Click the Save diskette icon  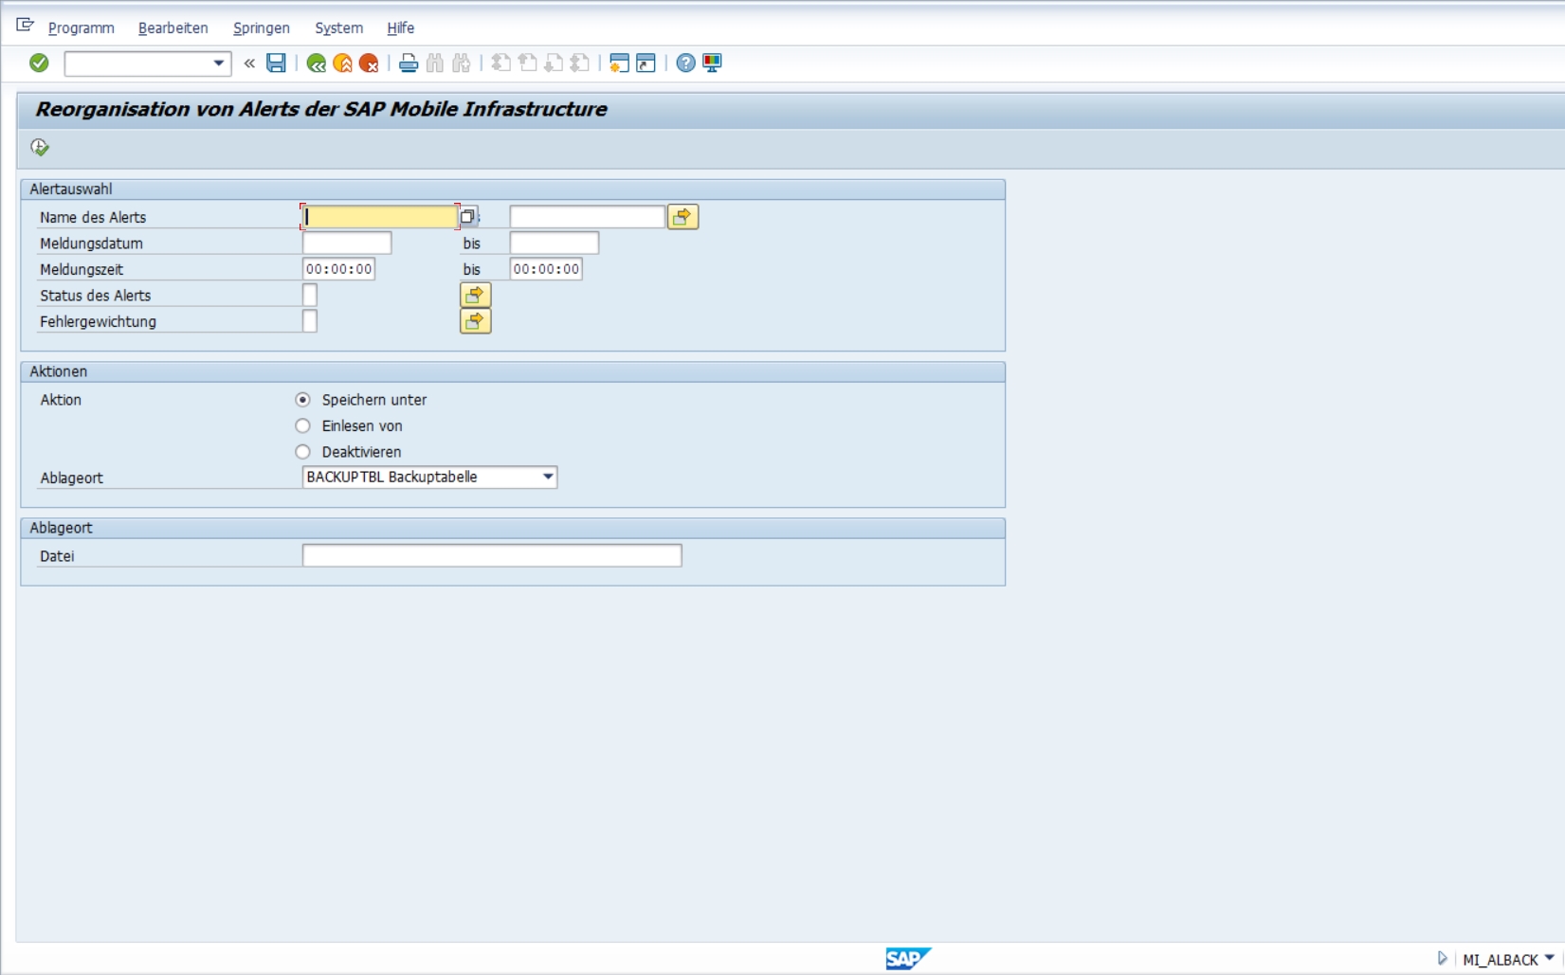276,63
